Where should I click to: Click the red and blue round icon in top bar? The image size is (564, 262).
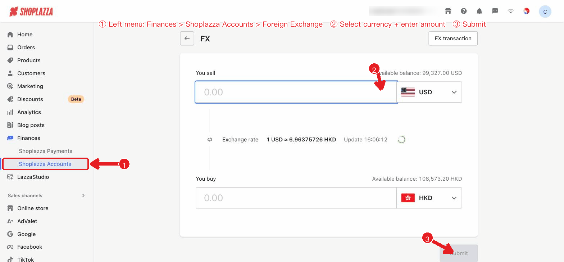[526, 11]
